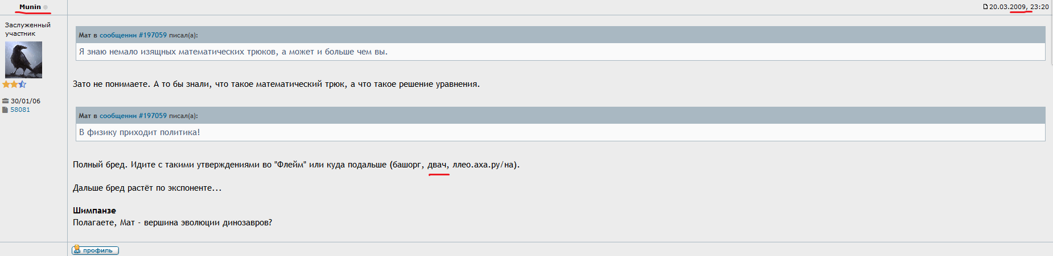The image size is (1053, 256).
Task: Click the document icon beside post count 58081
Action: click(5, 110)
